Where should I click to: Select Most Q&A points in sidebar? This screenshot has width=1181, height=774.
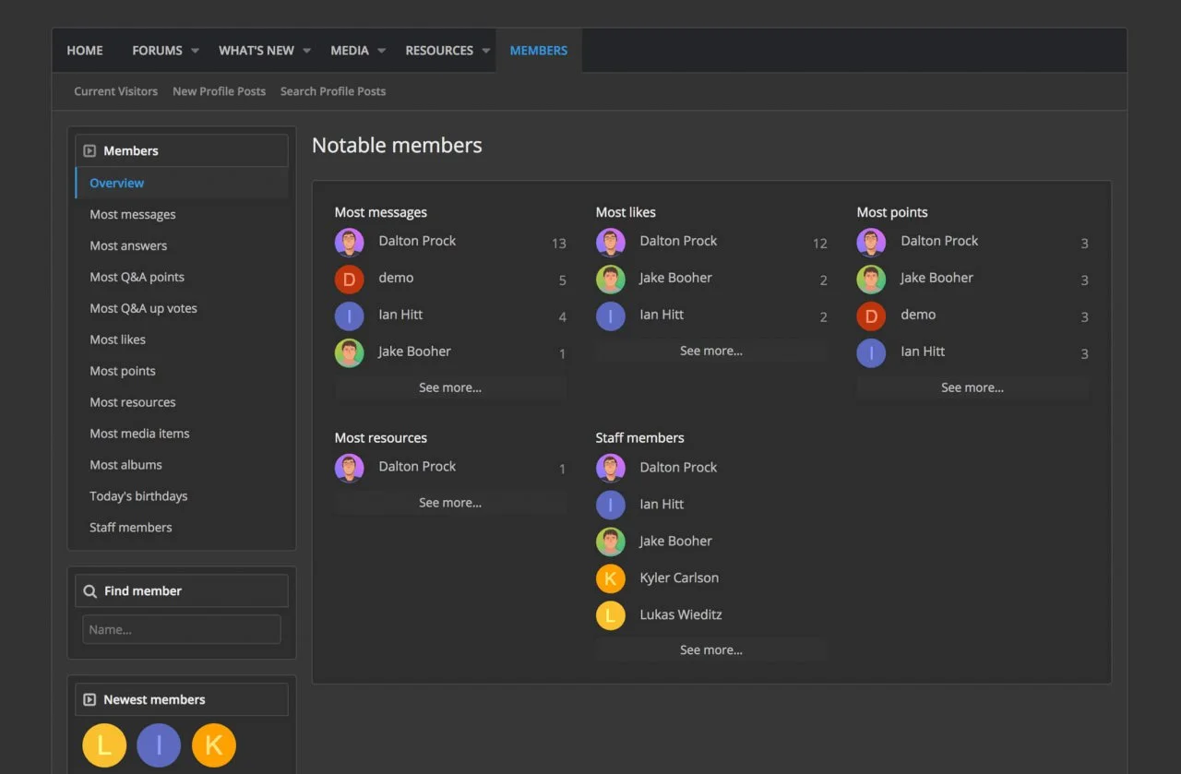point(137,277)
